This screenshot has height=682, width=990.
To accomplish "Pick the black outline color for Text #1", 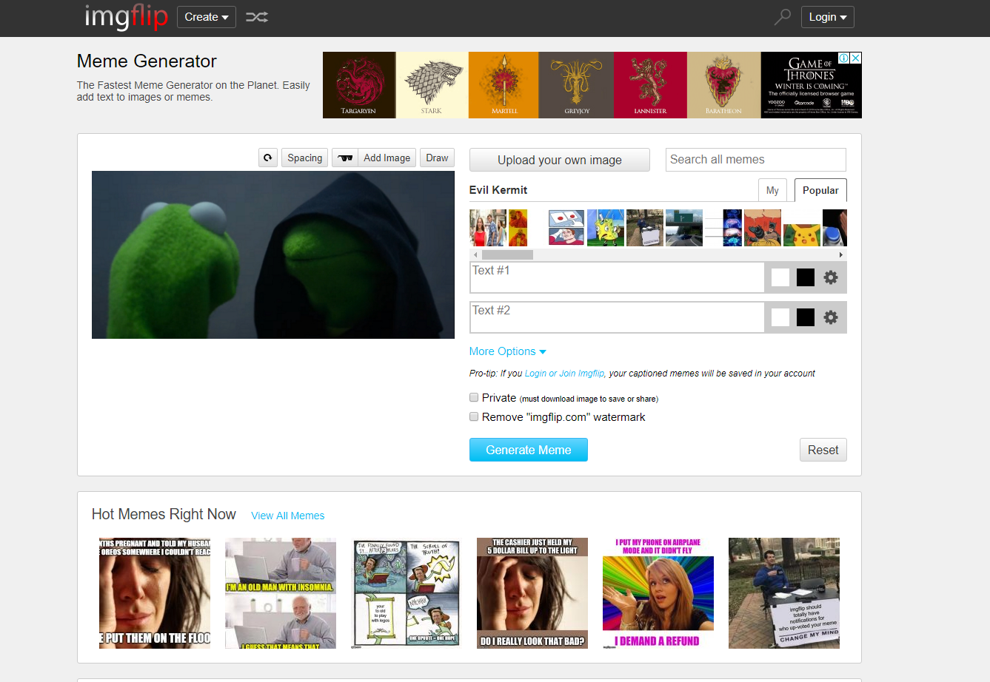I will 806,277.
